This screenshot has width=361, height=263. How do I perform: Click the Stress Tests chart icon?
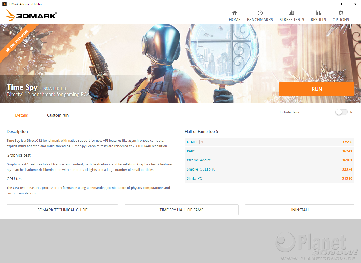pyautogui.click(x=292, y=13)
